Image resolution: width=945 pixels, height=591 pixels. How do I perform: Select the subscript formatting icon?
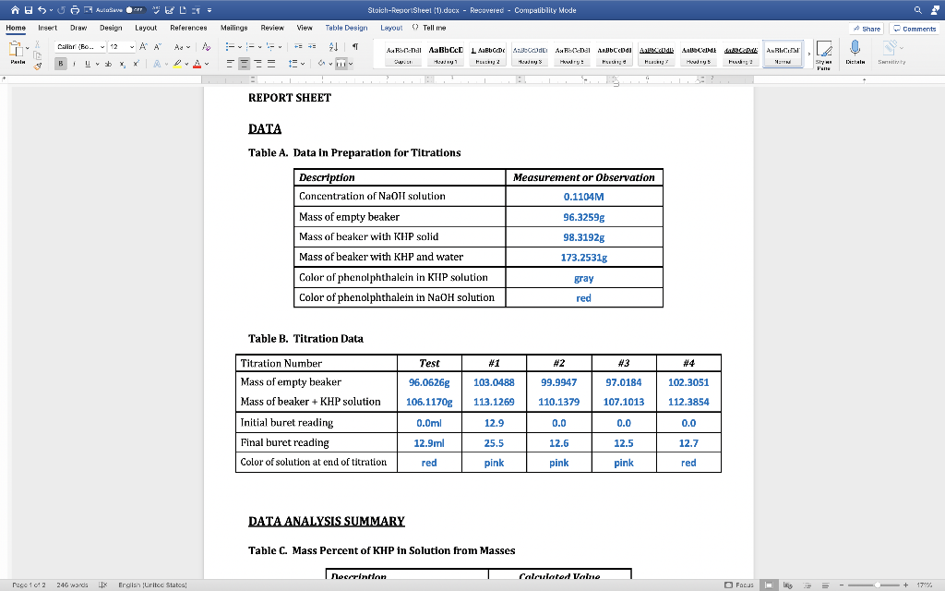pyautogui.click(x=122, y=64)
